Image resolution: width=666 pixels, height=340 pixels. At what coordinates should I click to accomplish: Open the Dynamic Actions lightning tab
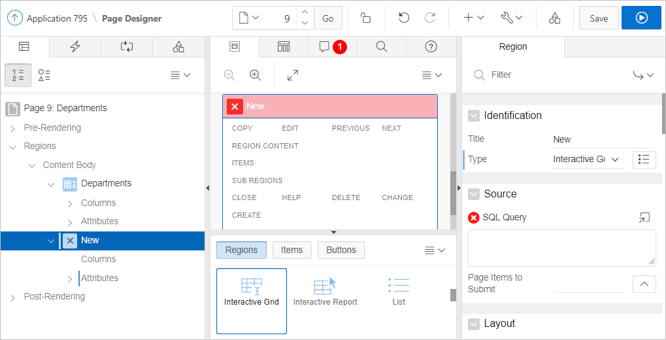coord(75,46)
